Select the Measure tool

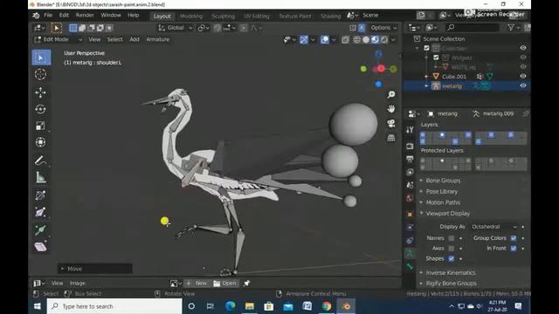[41, 177]
